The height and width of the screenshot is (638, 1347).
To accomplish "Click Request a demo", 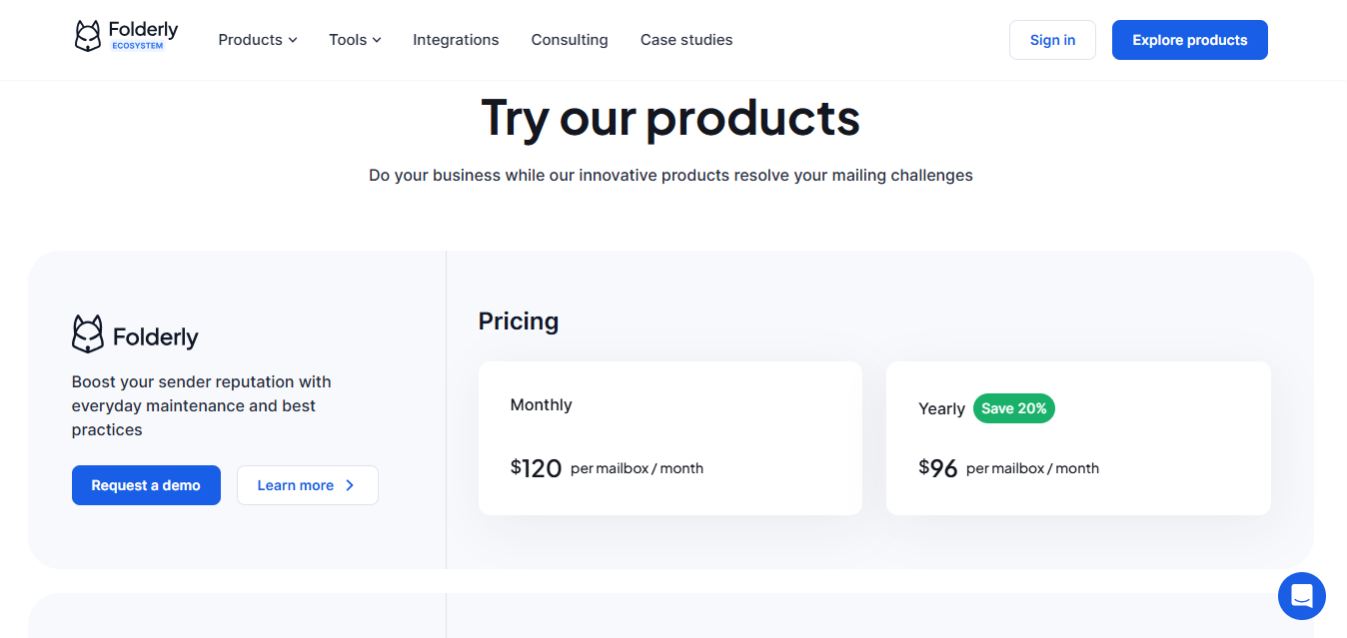I will (x=146, y=484).
